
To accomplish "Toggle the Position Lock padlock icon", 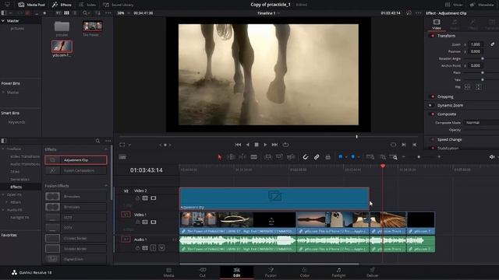I will tap(327, 157).
